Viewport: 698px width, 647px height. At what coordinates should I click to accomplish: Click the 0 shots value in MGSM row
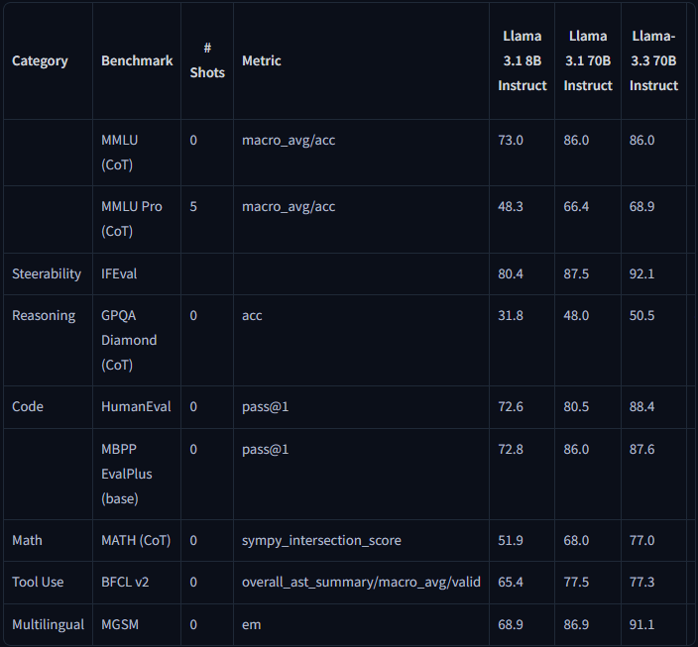click(x=193, y=625)
